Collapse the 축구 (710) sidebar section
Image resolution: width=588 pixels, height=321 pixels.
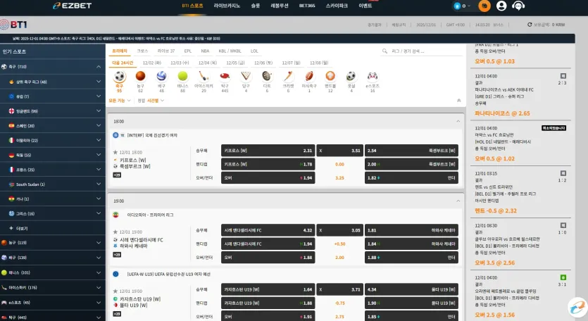[99, 67]
